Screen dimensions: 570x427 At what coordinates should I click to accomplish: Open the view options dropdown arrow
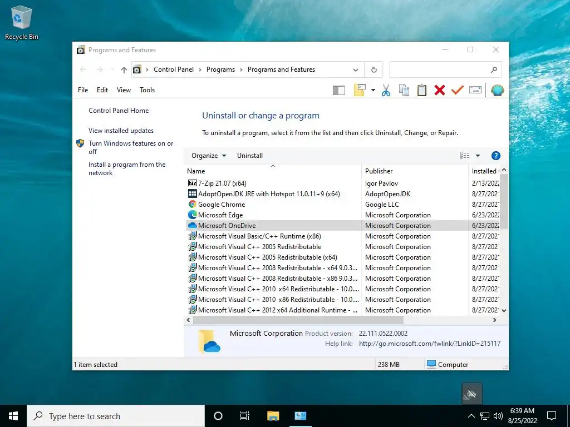(478, 156)
